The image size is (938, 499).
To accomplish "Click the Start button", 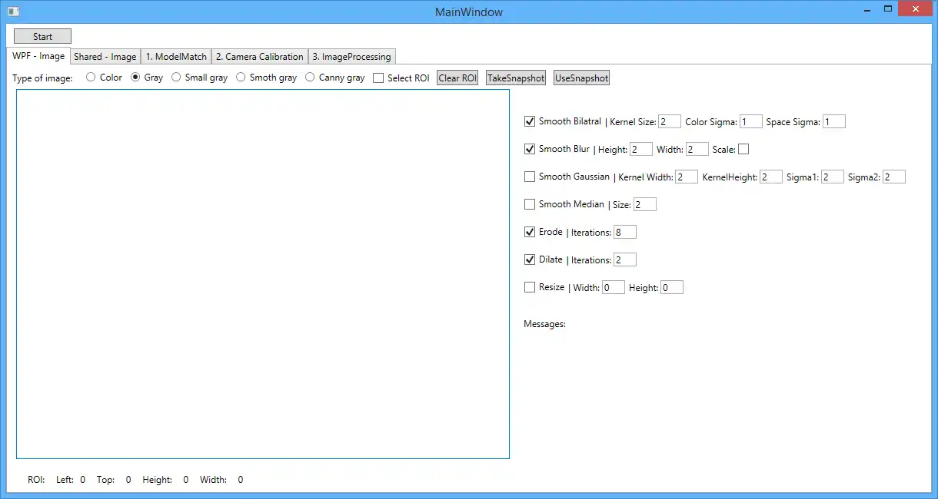I will pos(42,36).
